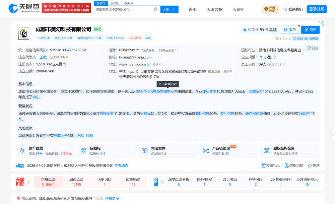Click the 专精特新中小企业 tag
The height and width of the screenshot is (204, 335).
pos(89,38)
